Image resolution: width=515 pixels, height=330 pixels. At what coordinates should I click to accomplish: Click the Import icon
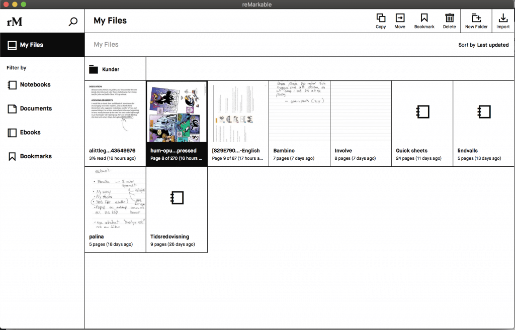tap(503, 20)
